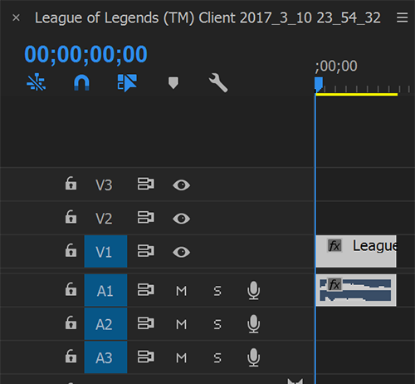The height and width of the screenshot is (384, 415).
Task: Toggle the Snap magnet icon
Action: (x=81, y=82)
